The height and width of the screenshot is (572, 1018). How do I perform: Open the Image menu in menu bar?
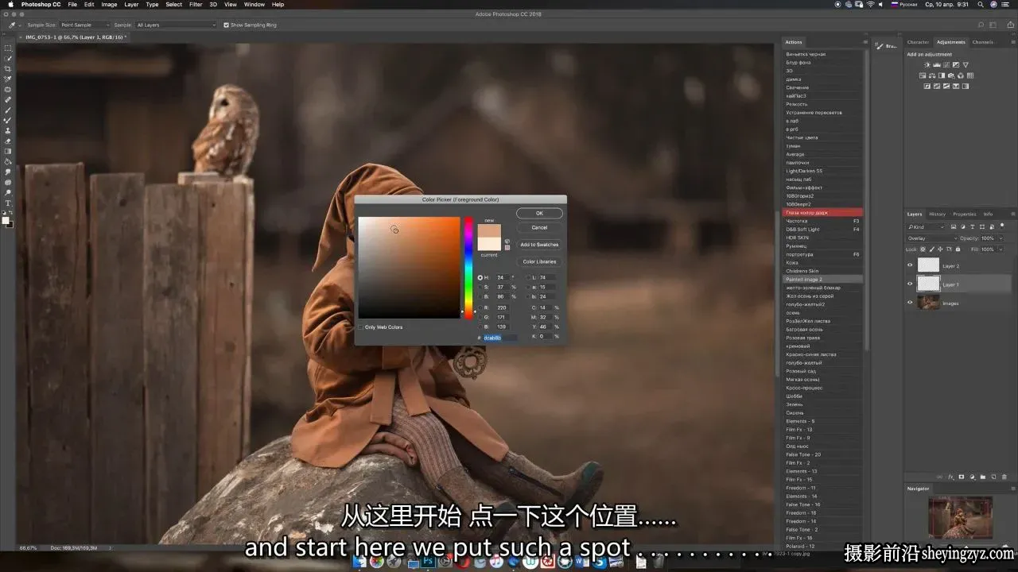[x=109, y=5]
